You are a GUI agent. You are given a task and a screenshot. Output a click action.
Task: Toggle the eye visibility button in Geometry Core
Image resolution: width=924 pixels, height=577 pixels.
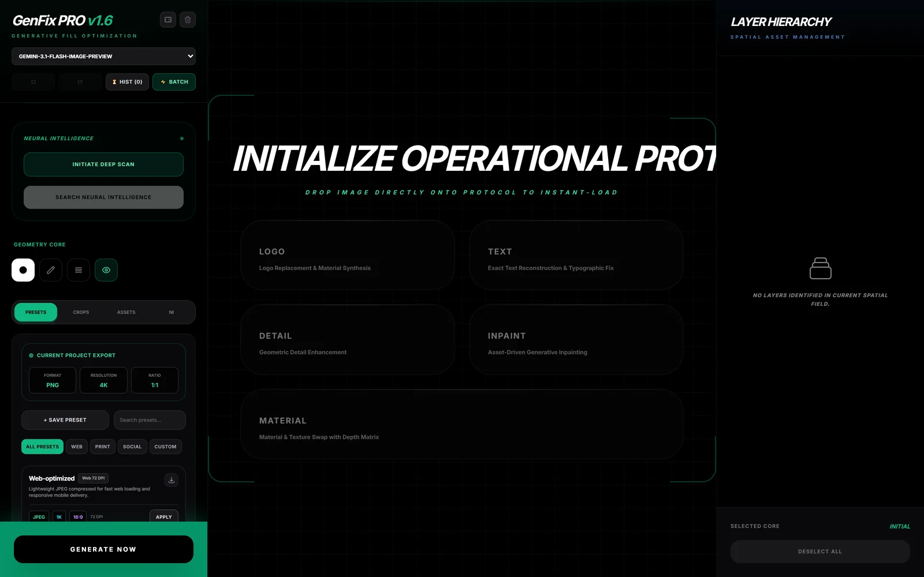(106, 270)
